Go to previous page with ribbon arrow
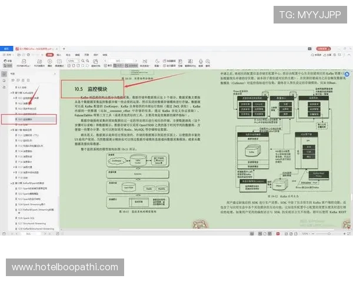353x282 pixels. [x=105, y=61]
